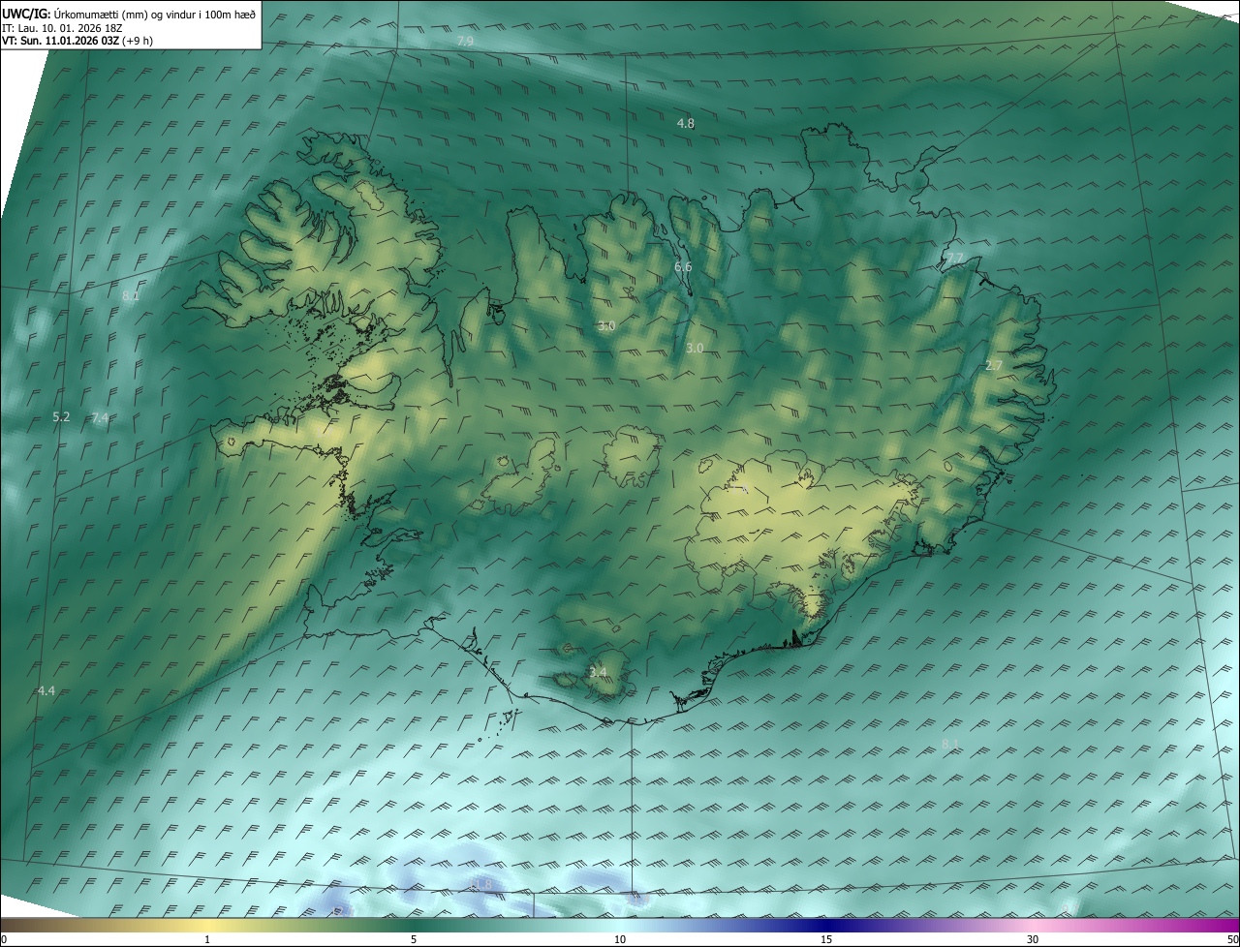
Task: Click the colorbar tick label "50"
Action: click(x=1232, y=940)
